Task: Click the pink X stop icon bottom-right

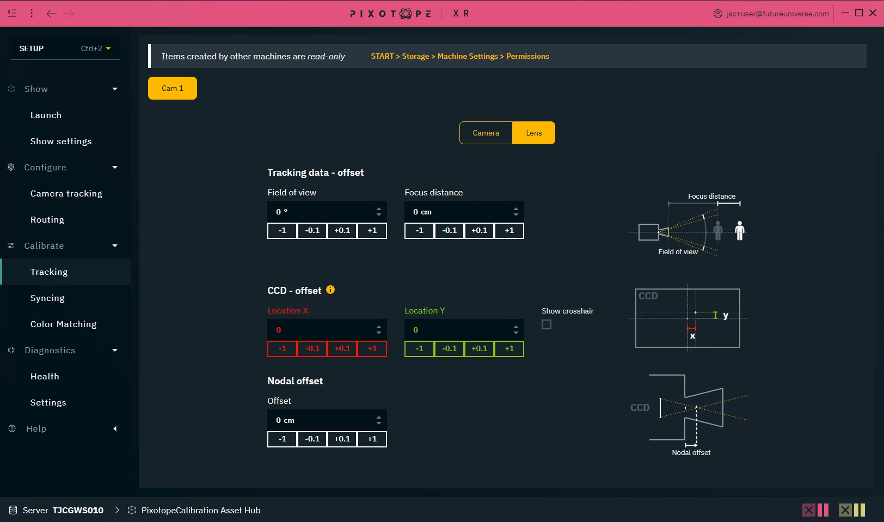Action: coord(808,510)
